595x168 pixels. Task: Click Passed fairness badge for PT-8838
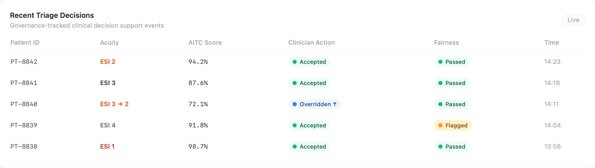(x=452, y=147)
